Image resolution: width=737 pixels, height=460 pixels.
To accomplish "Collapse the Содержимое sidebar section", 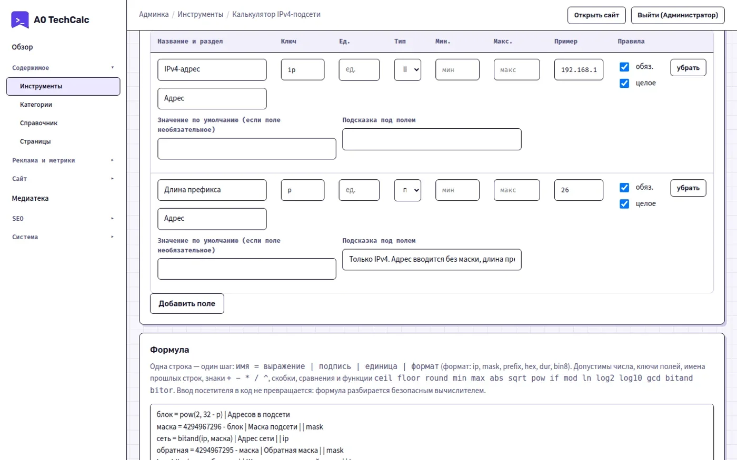I will (63, 68).
